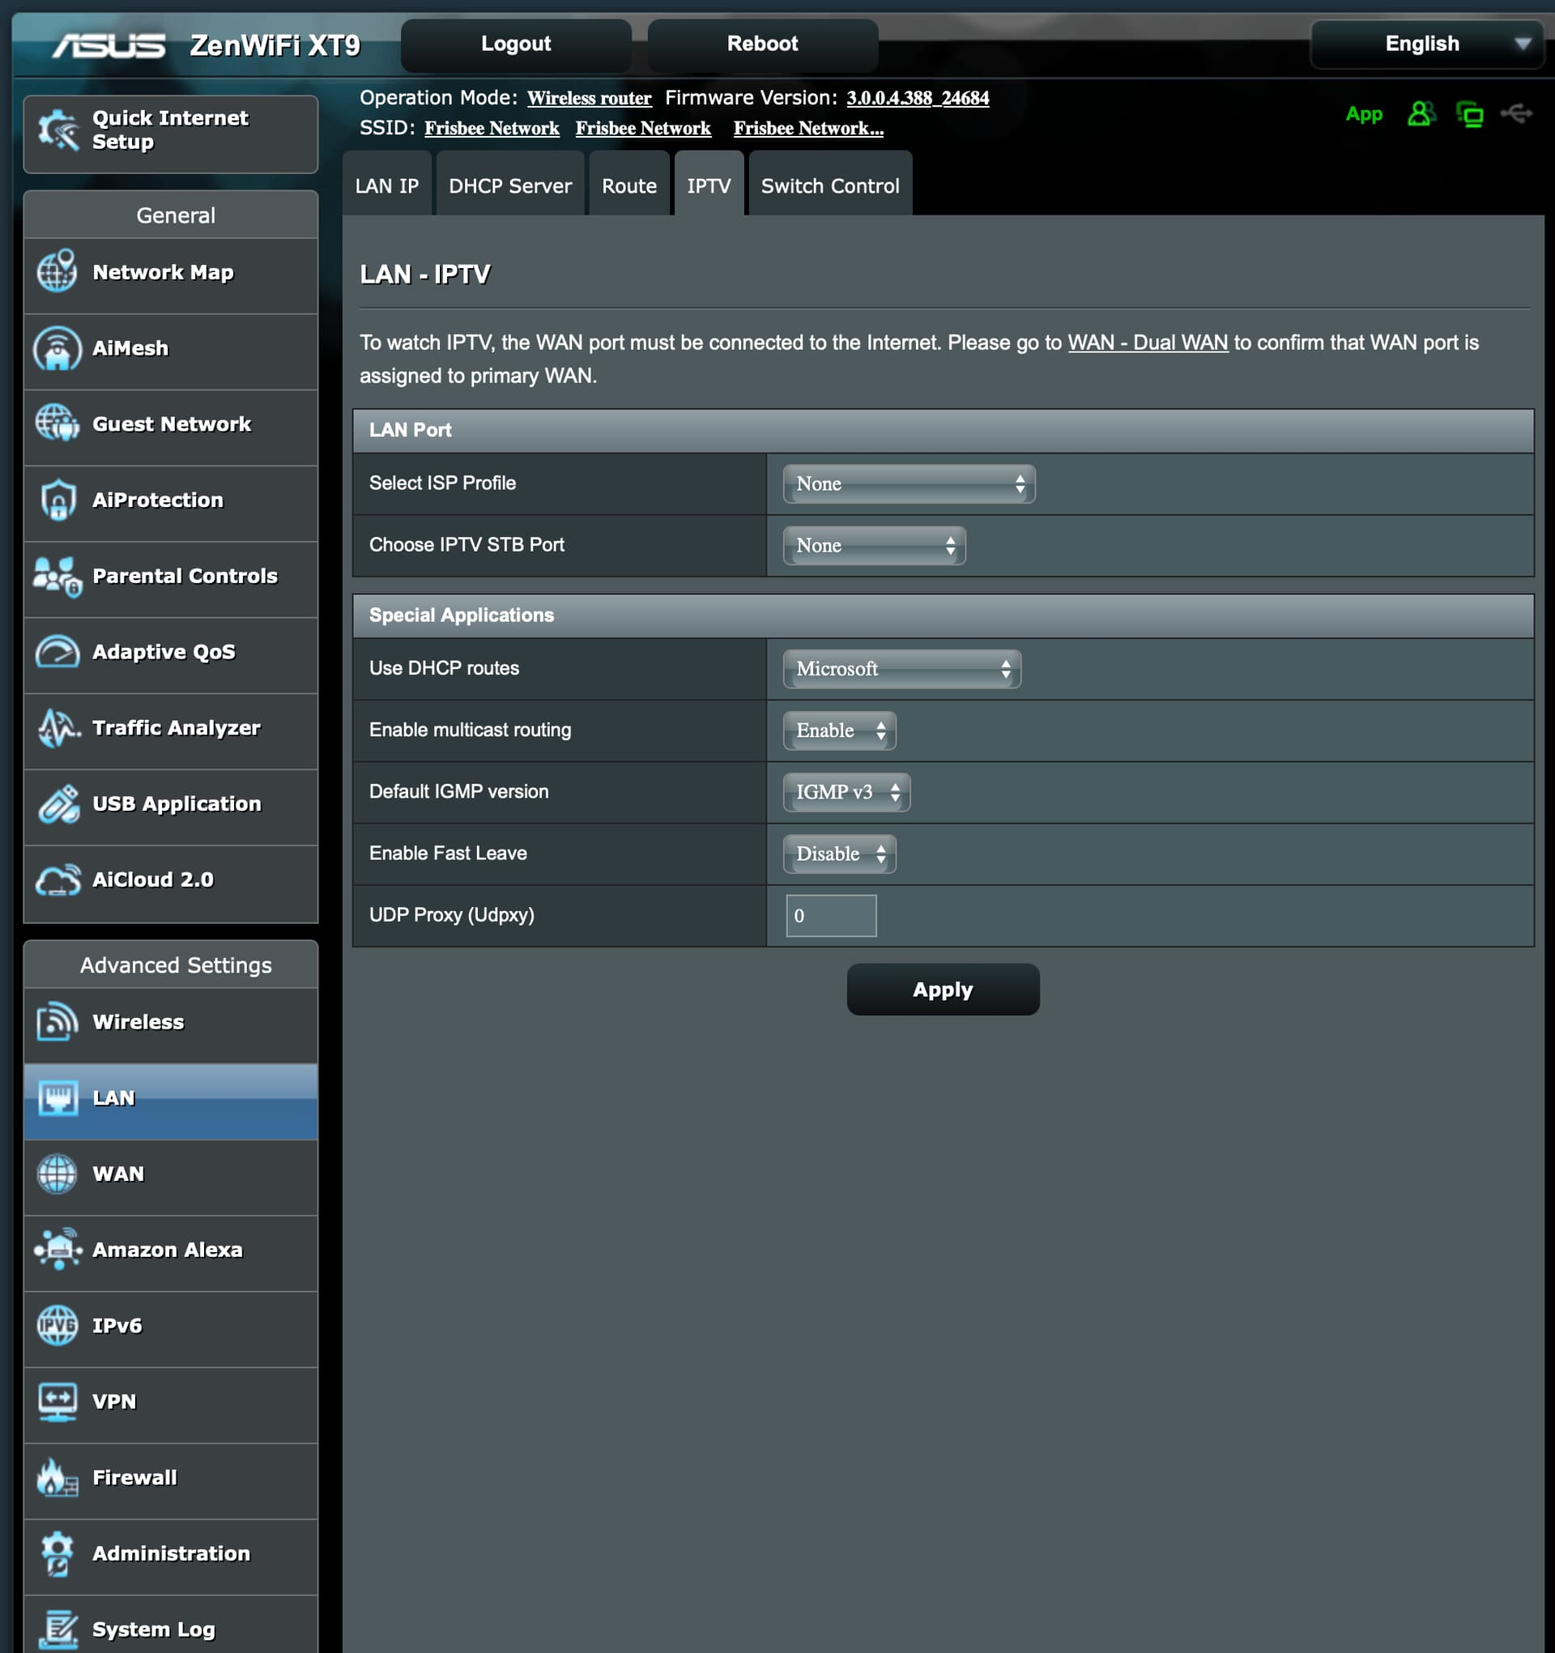
Task: Click the Guest Network icon
Action: click(x=58, y=424)
